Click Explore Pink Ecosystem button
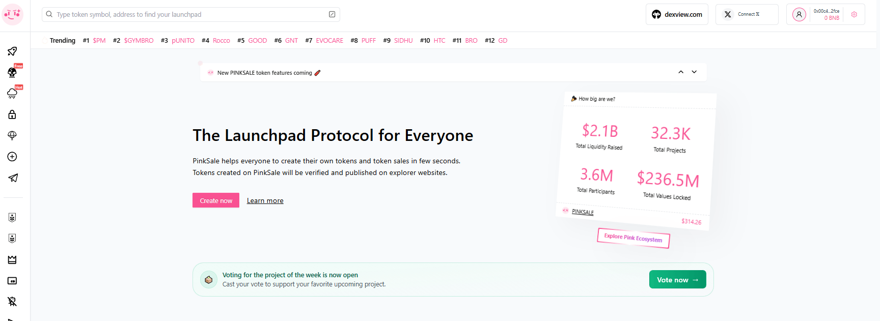 pos(634,238)
